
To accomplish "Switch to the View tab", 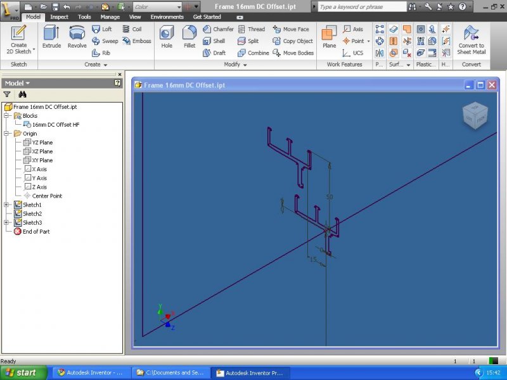I will (x=135, y=17).
